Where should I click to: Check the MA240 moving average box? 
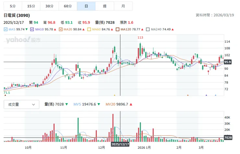point(148,29)
